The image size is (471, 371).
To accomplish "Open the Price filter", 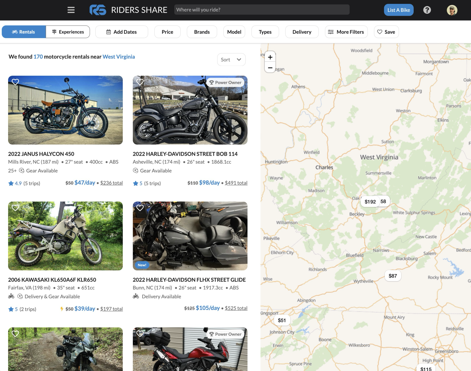I will click(x=167, y=32).
